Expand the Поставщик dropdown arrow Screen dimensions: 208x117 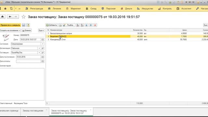(39, 53)
